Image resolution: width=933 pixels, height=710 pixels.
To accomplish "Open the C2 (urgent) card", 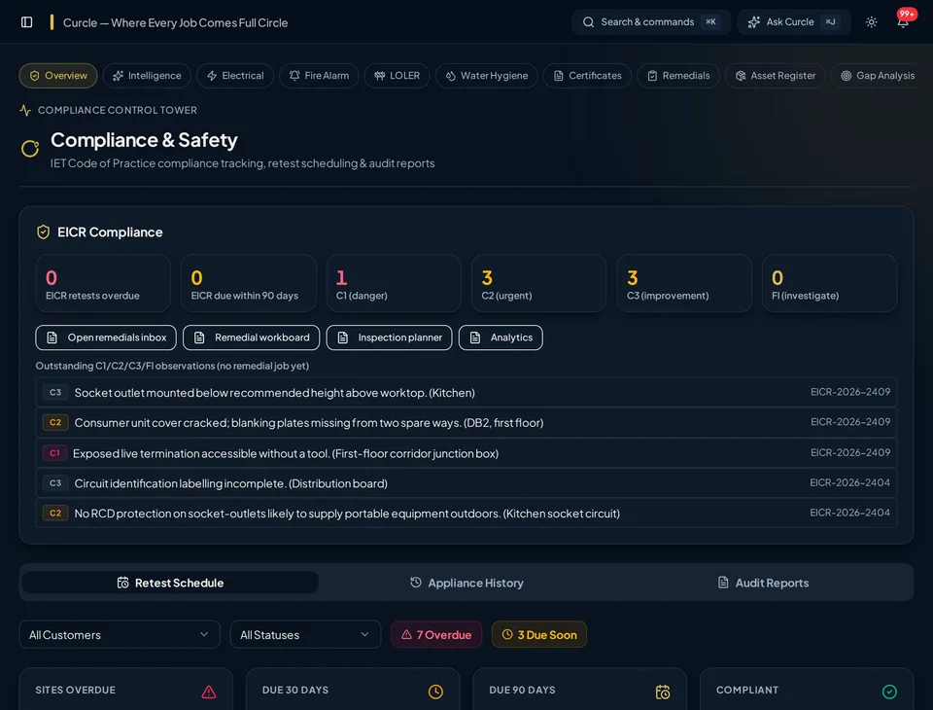I will tap(538, 284).
